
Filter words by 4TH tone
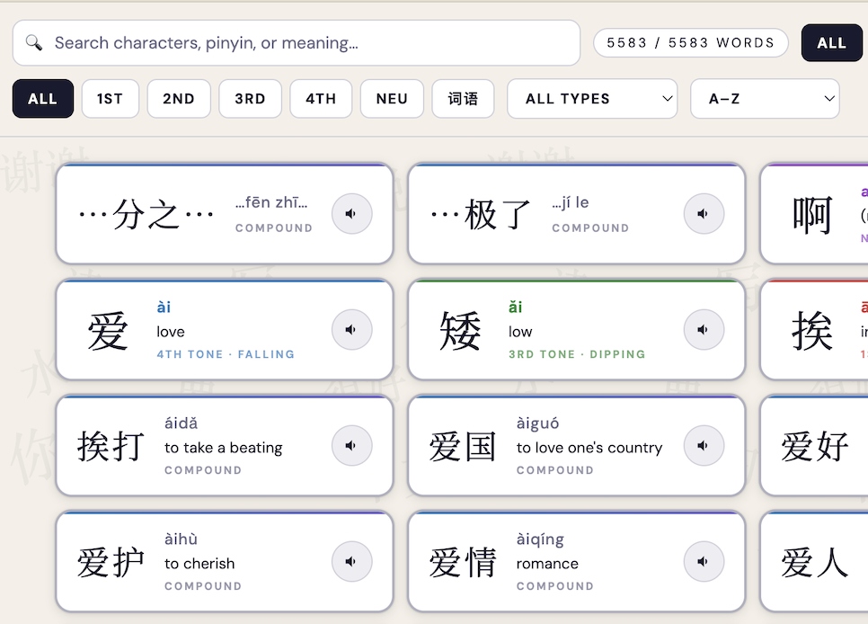pyautogui.click(x=321, y=99)
